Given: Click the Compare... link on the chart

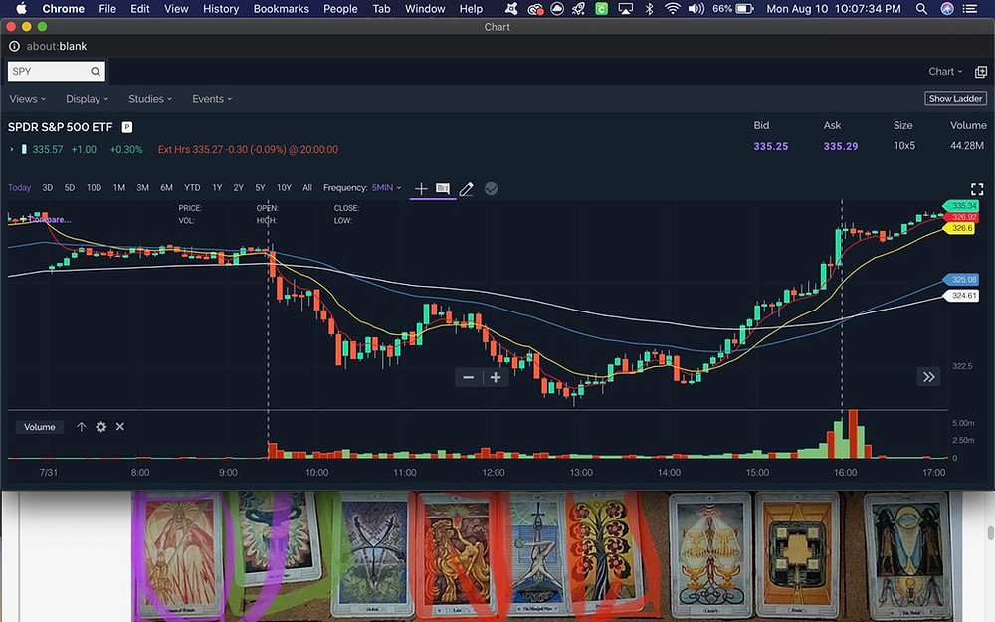Looking at the screenshot, I should click(50, 220).
